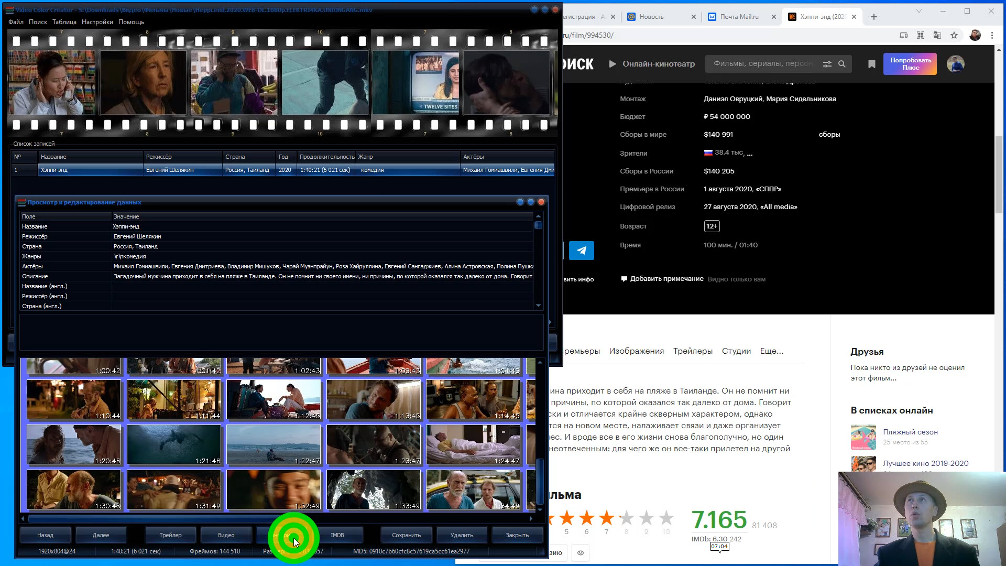This screenshot has height=566, width=1006.
Task: Click the Трейлер button
Action: click(x=170, y=535)
